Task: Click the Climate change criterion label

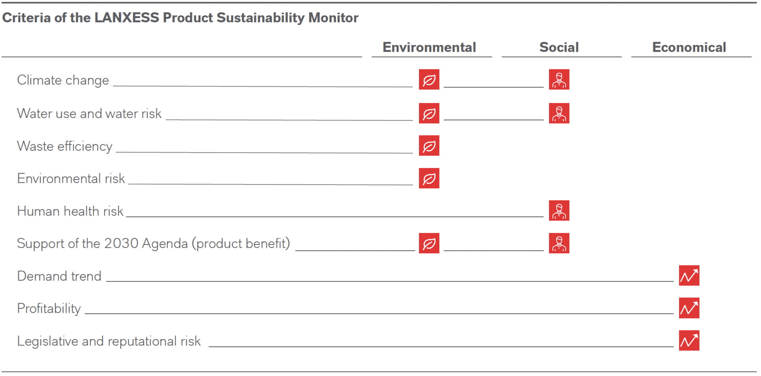Action: pyautogui.click(x=63, y=80)
